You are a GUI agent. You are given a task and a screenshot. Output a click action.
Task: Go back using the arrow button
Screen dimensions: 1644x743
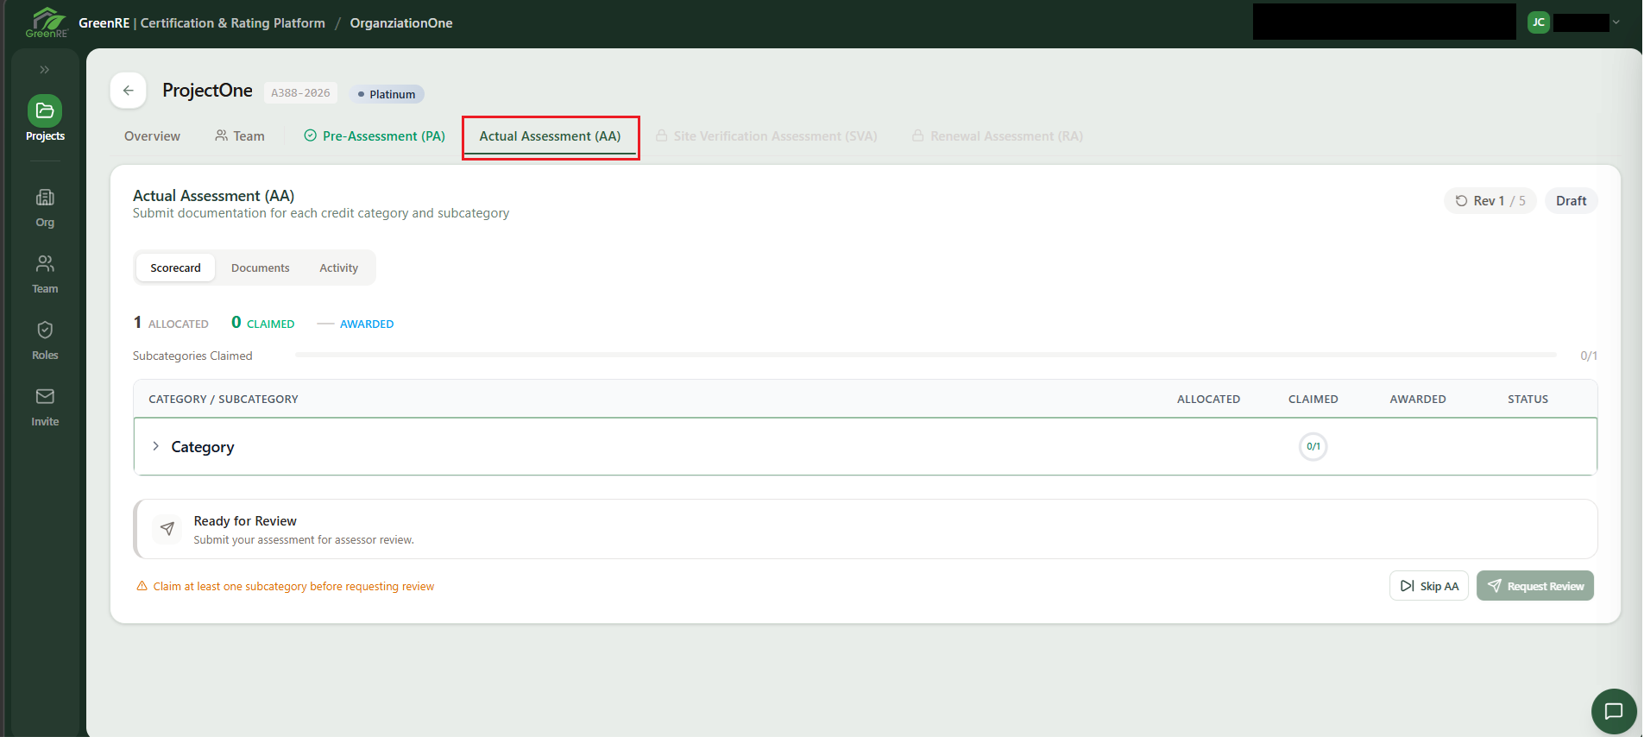(128, 91)
